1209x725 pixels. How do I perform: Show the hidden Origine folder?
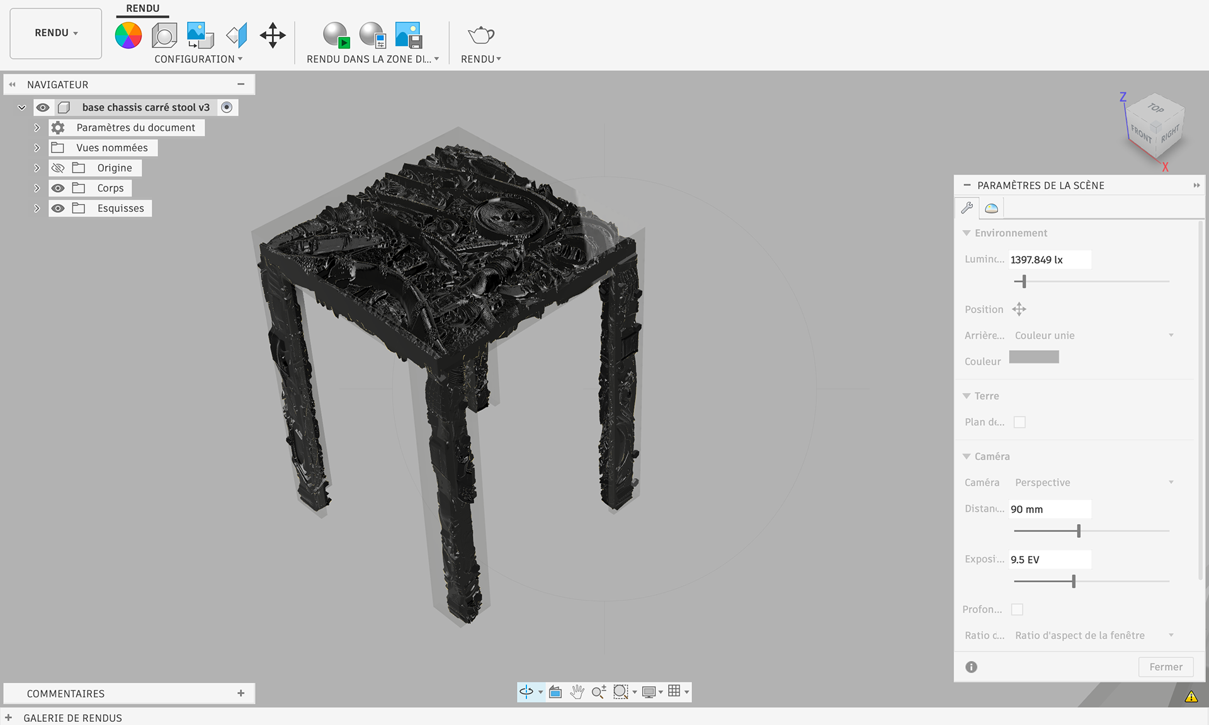coord(58,168)
